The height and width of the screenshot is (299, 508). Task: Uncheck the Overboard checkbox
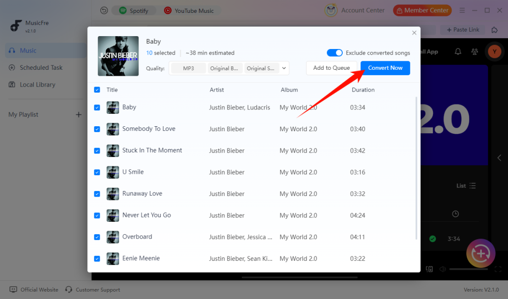[x=97, y=237]
